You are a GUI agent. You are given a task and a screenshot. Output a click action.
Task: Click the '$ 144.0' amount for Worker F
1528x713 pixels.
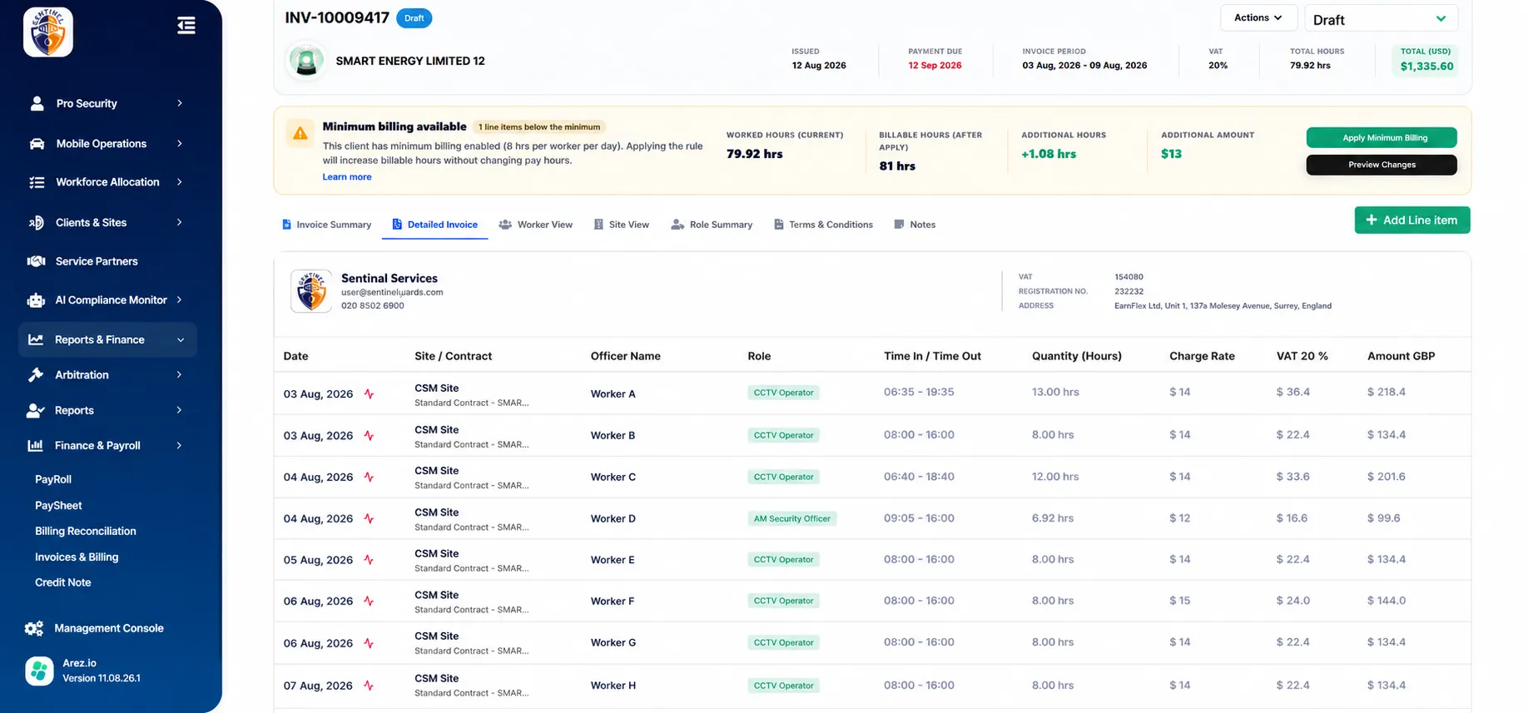(x=1387, y=601)
